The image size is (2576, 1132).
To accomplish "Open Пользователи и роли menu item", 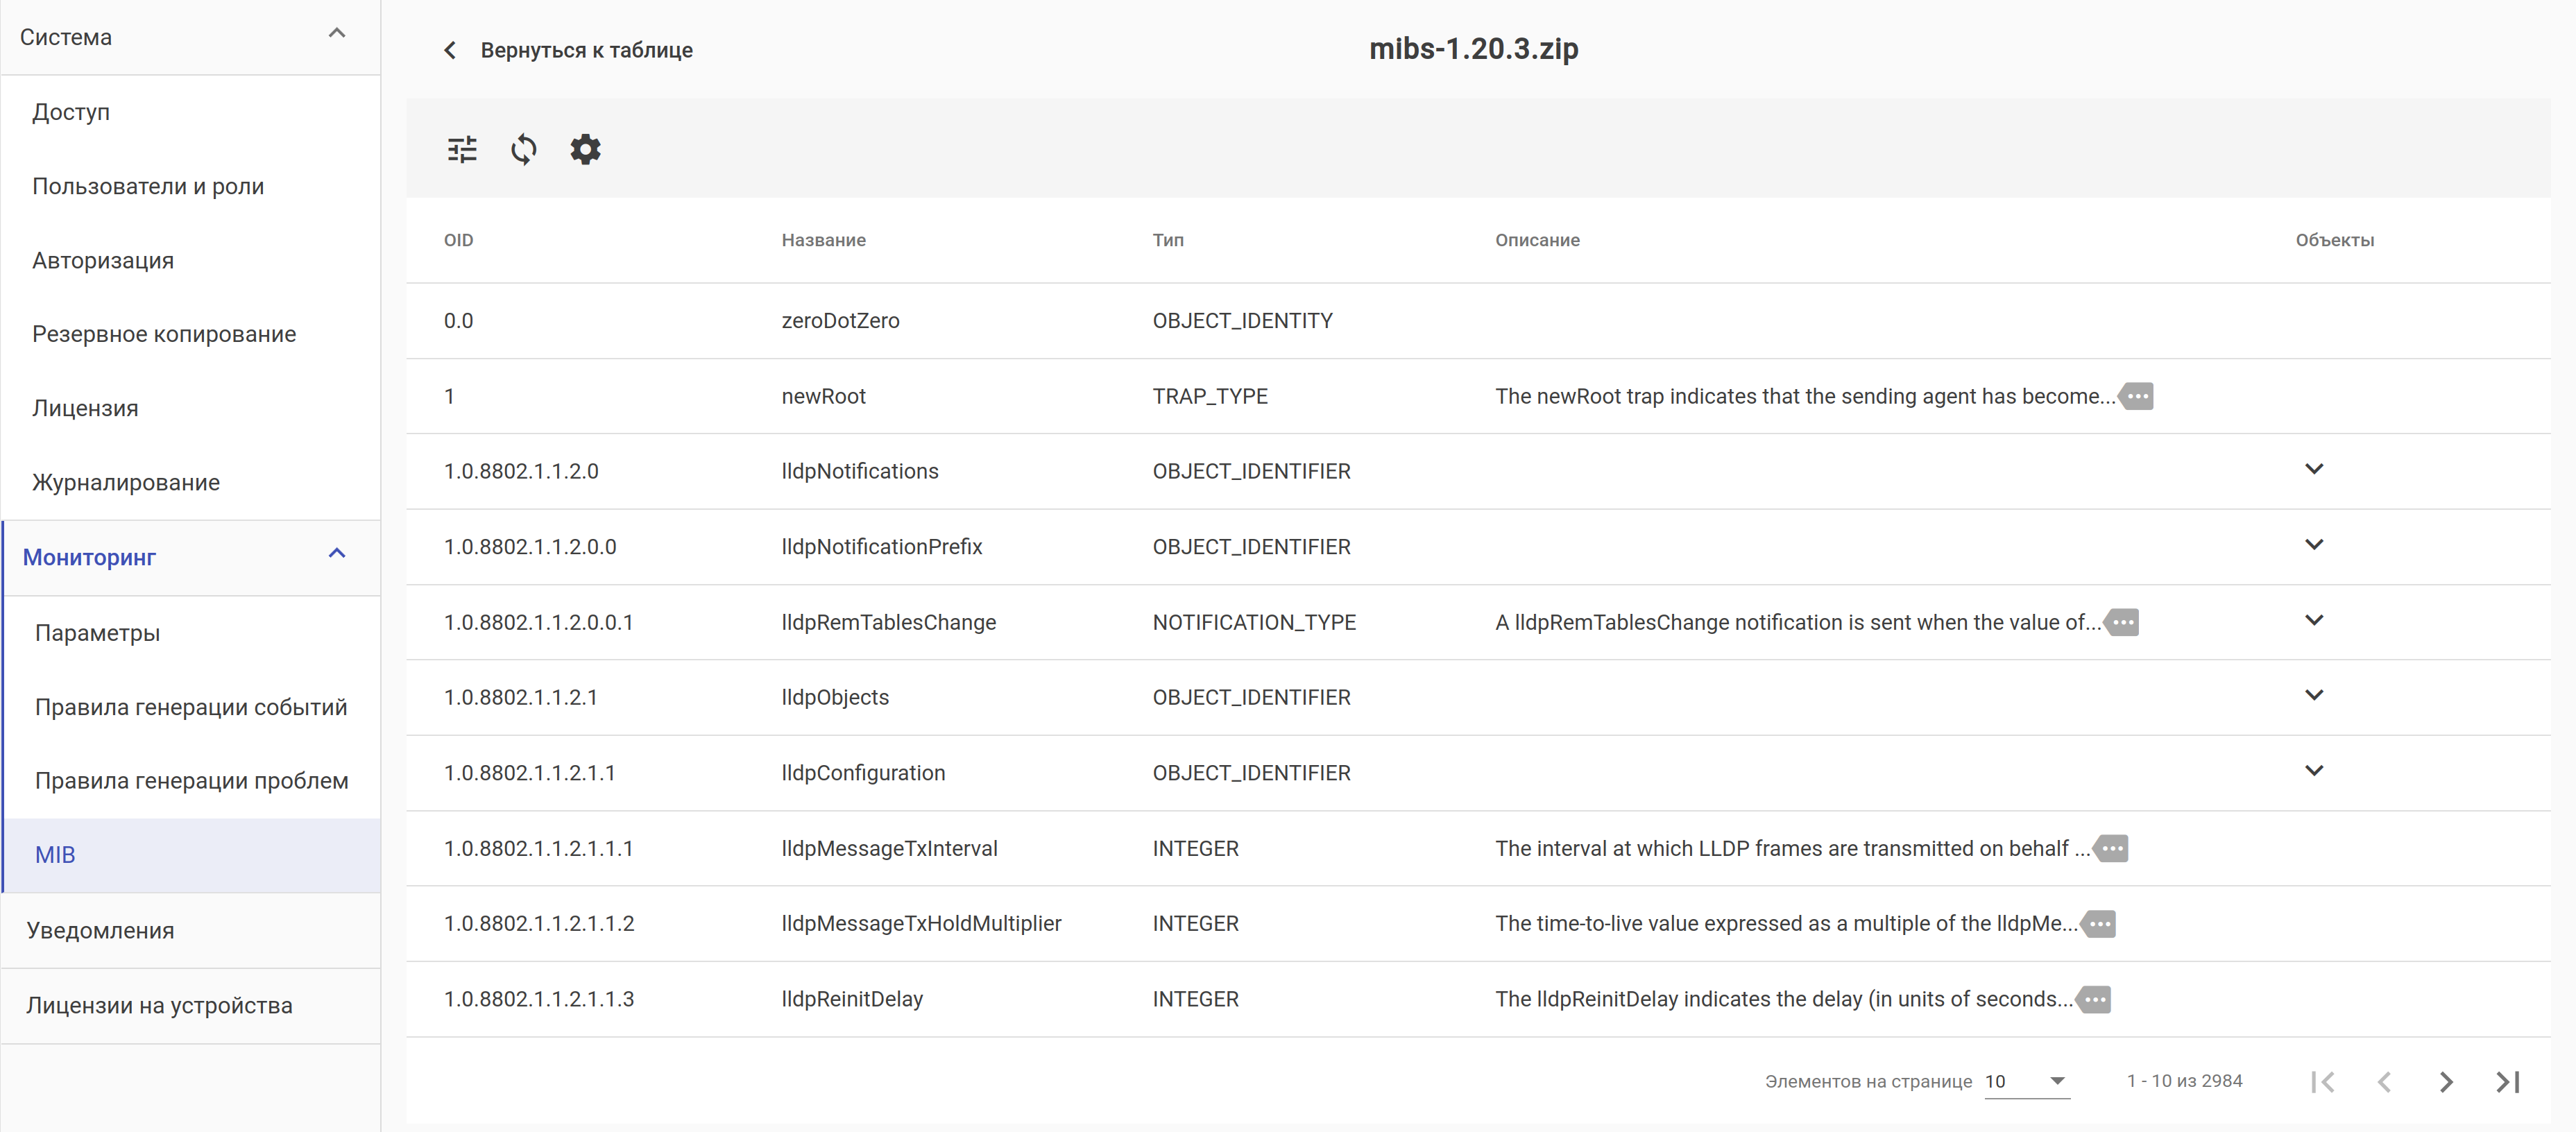I will 148,186.
